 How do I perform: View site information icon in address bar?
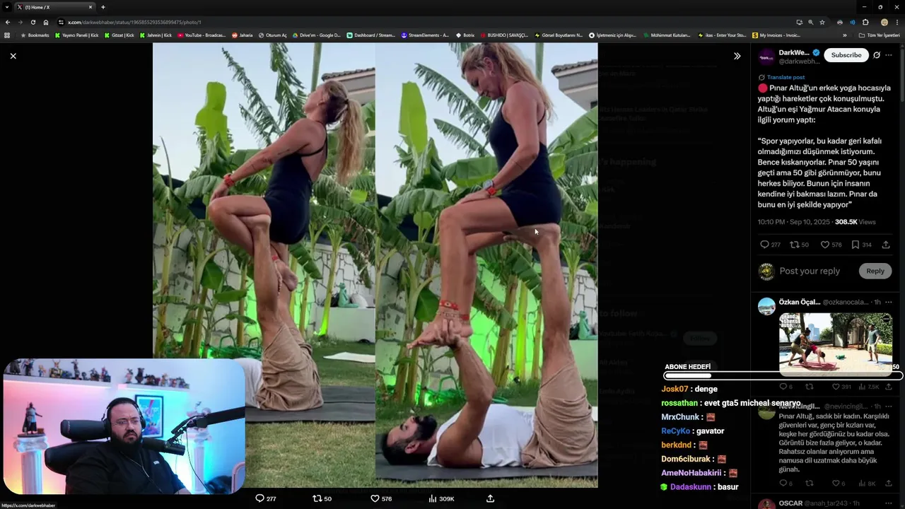point(61,22)
